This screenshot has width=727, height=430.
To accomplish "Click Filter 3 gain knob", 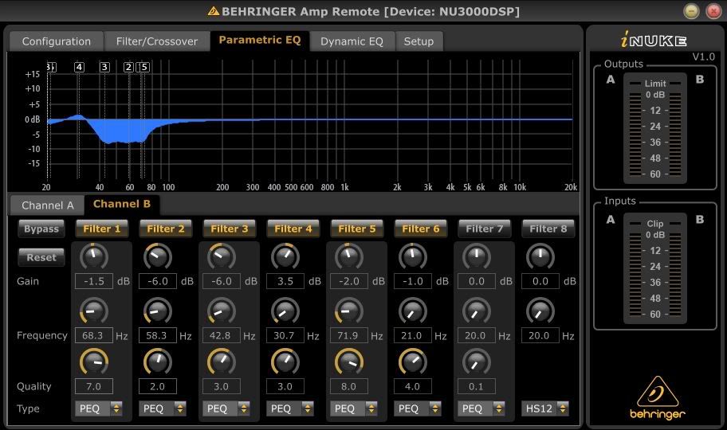I will (x=221, y=256).
